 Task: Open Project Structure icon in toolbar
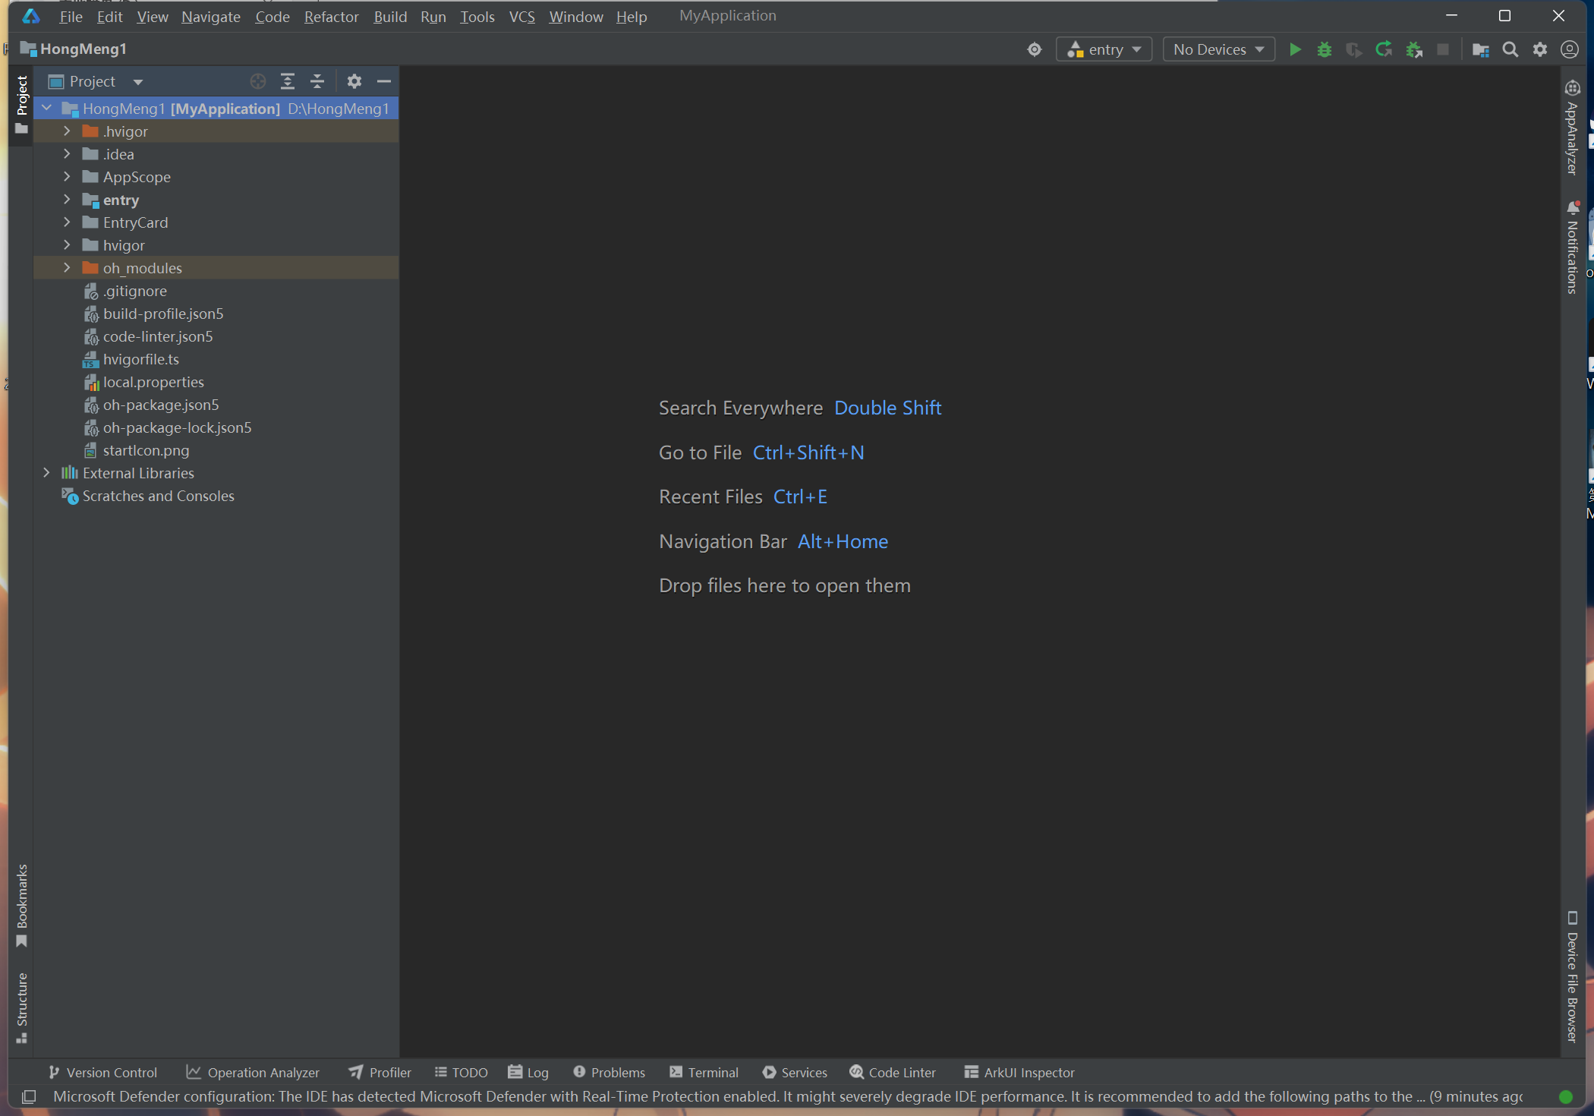tap(1480, 49)
